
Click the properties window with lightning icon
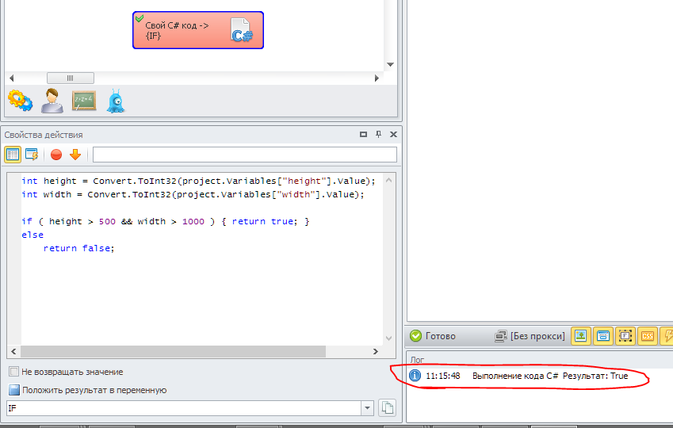[32, 155]
